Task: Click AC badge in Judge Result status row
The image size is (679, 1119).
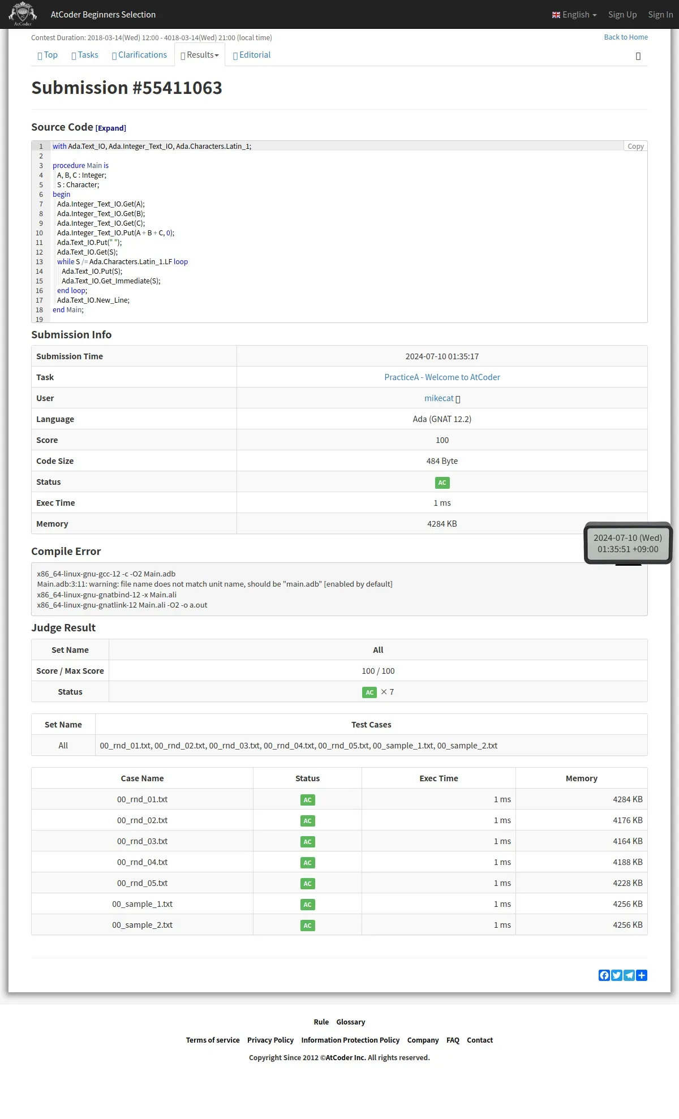Action: tap(369, 692)
